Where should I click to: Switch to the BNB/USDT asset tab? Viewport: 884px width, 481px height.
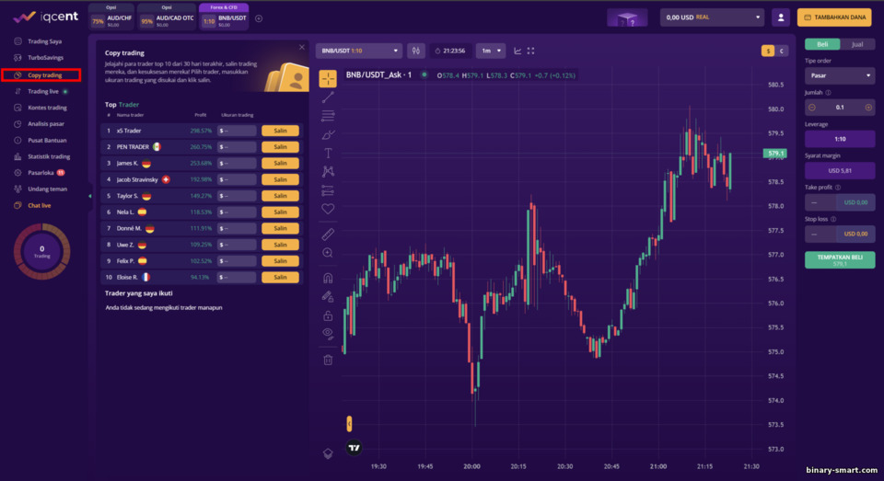[x=224, y=17]
